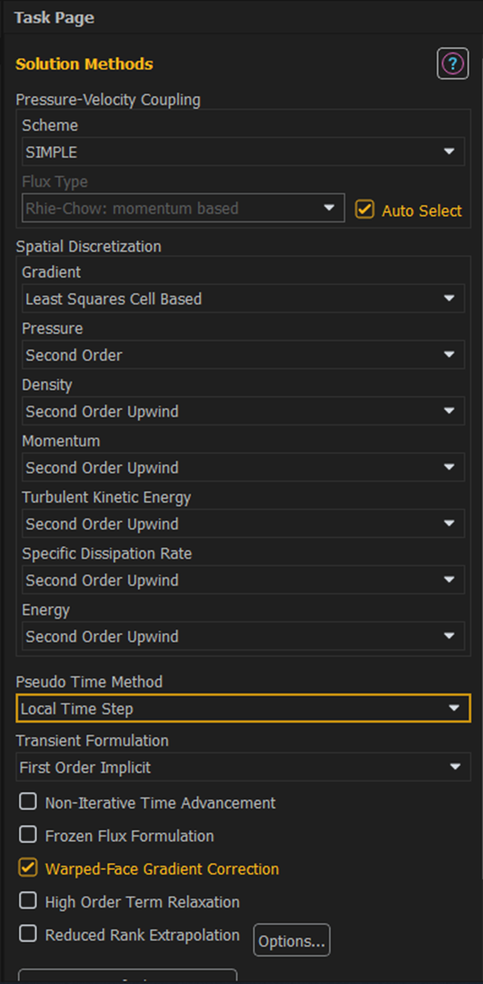Screen dimensions: 483x984
Task: Click the Options... button
Action: [x=291, y=941]
